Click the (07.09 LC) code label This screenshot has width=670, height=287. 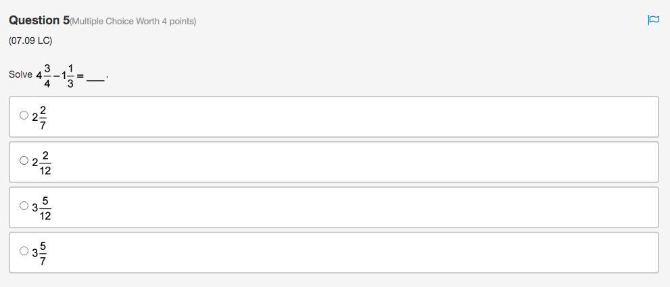(x=30, y=41)
